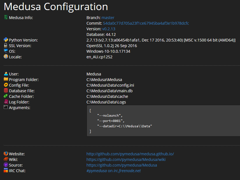Click the Cache Folder chain icon

(x=5, y=96)
